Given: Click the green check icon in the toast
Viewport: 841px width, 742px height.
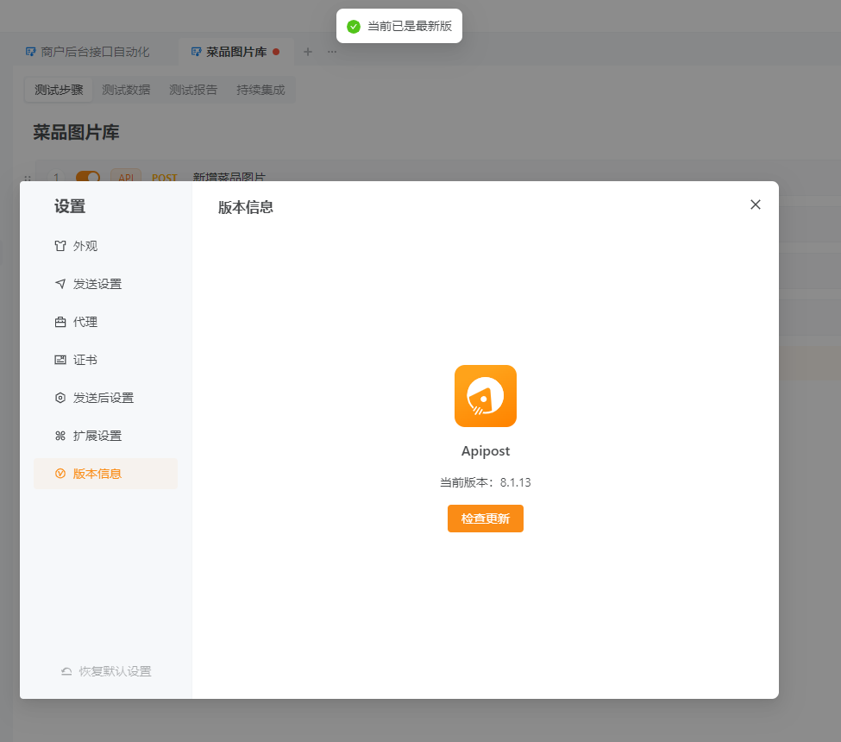Looking at the screenshot, I should coord(354,26).
